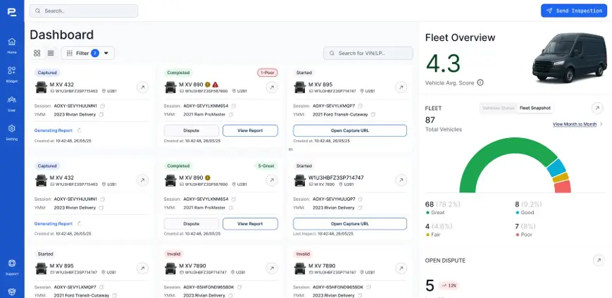This screenshot has width=612, height=298.
Task: Open the Filter dropdown
Action: [x=88, y=53]
